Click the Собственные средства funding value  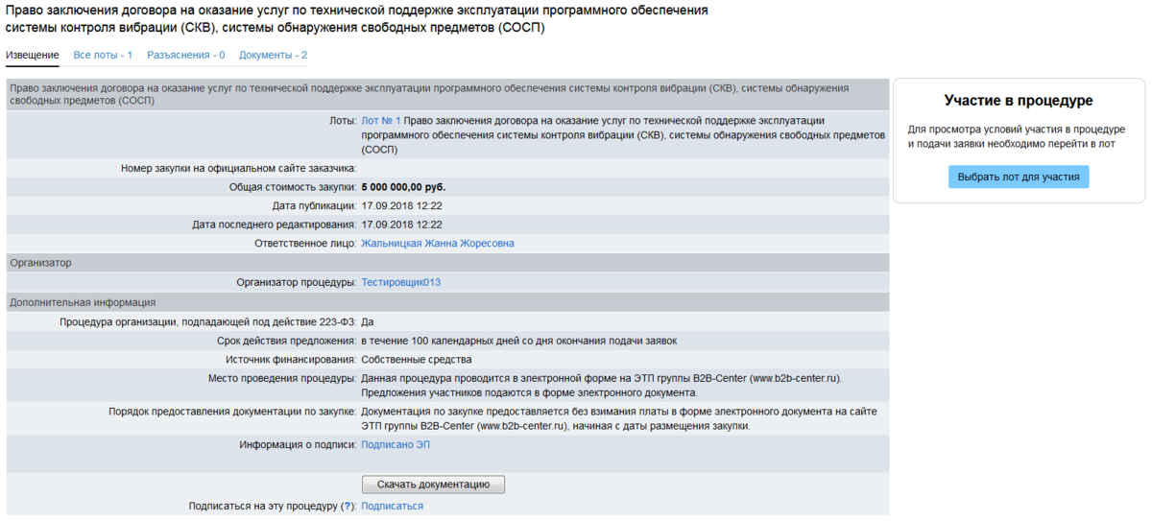(x=416, y=360)
